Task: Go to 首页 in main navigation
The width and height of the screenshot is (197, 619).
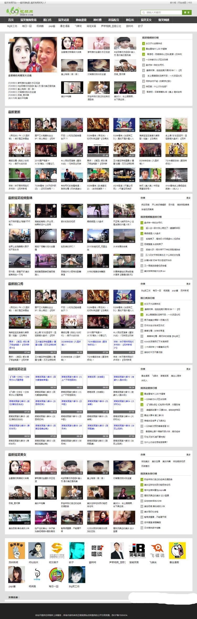Action: [11, 20]
